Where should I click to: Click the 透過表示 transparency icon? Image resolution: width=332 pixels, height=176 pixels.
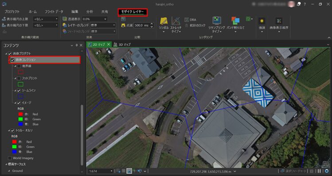(65, 19)
